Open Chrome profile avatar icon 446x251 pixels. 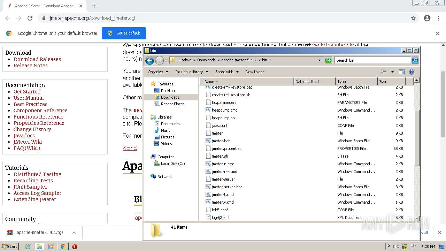click(427, 18)
